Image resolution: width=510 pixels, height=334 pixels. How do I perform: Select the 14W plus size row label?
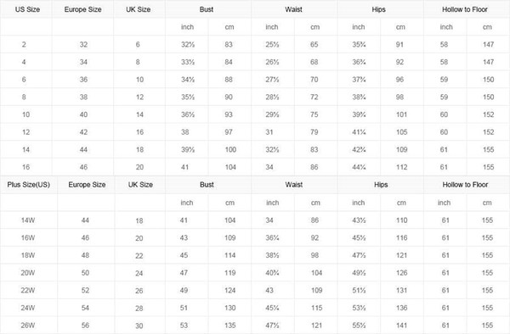pos(28,220)
